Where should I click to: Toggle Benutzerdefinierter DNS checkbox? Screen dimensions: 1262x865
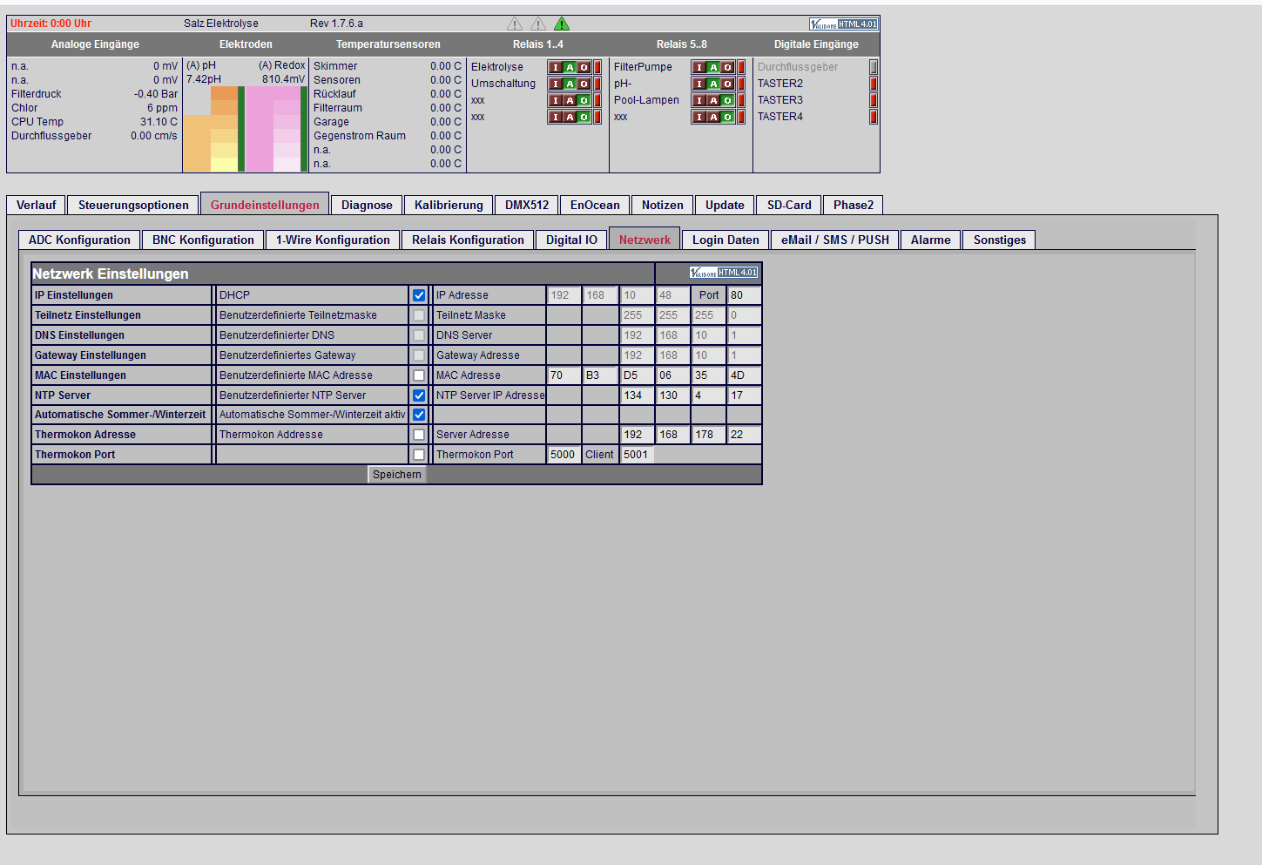(419, 335)
